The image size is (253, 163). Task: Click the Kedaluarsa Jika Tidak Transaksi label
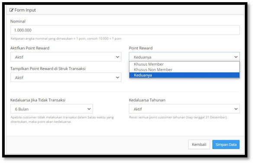38,100
